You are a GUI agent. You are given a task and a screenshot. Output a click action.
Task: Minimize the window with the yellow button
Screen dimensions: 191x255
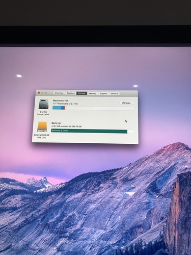(x=42, y=93)
